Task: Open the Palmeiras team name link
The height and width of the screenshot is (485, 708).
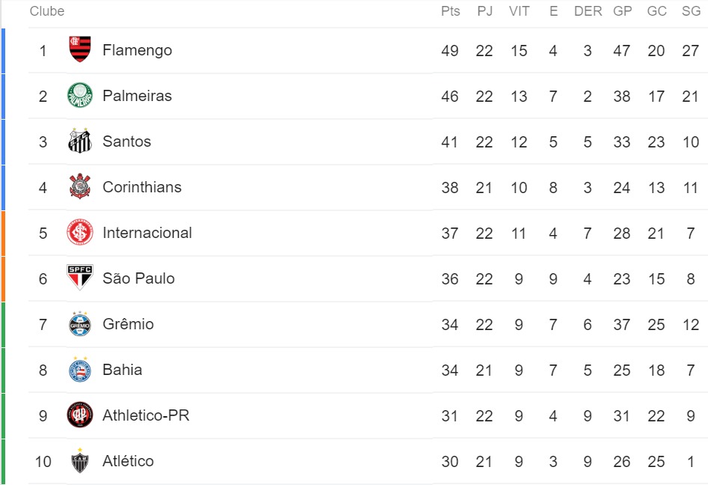Action: point(138,96)
